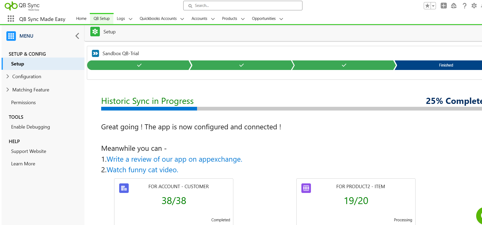Viewport: 482px width, 225px height.
Task: Open the Setup gear icon in header
Action: [474, 6]
